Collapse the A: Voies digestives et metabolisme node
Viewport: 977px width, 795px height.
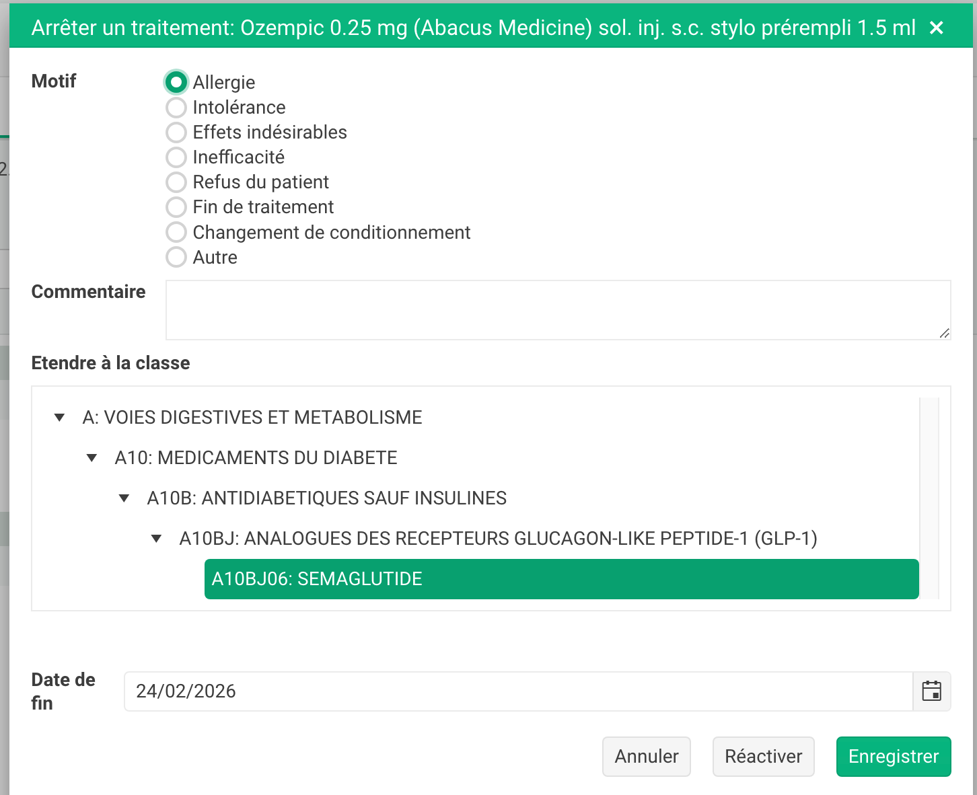(60, 418)
